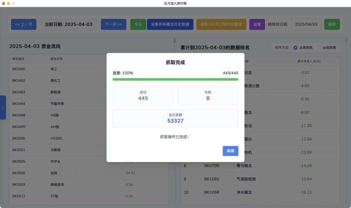351x208 pixels.
Task: Click the 概念编码 column header
Action: (x=19, y=59)
